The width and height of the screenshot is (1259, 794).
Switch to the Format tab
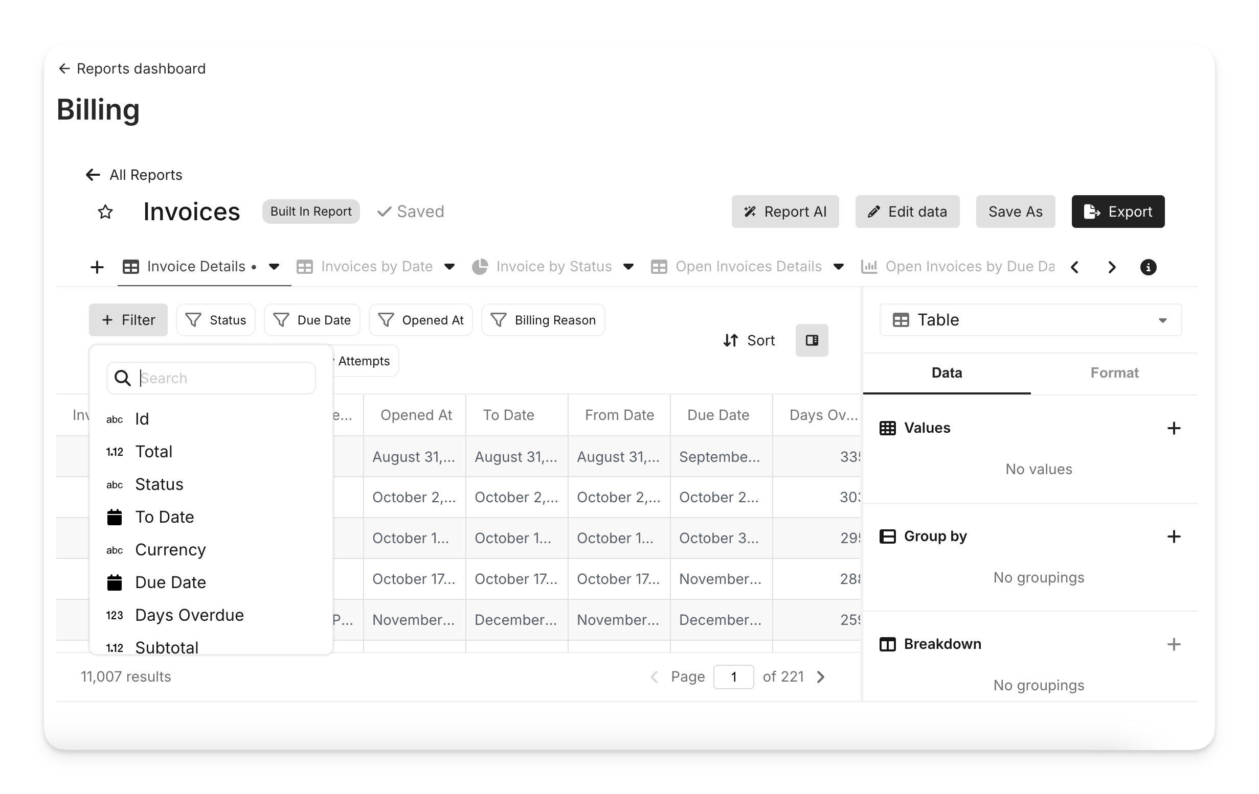click(x=1114, y=373)
